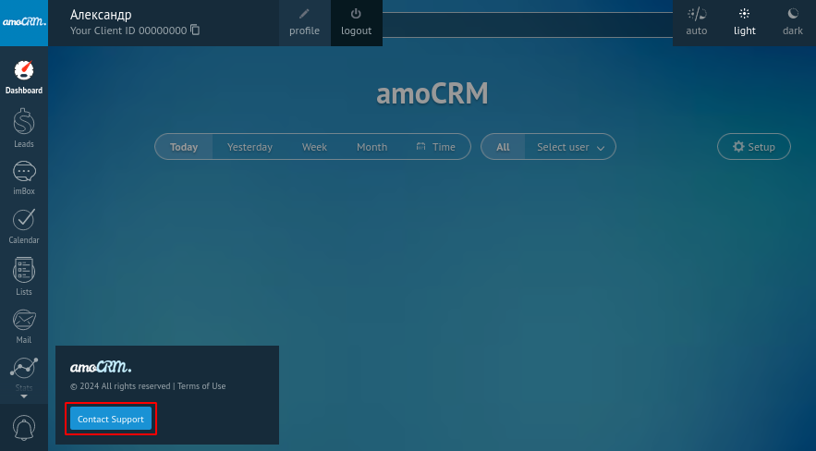Click the 2024 All rights reserved text
The image size is (816, 451).
point(120,386)
